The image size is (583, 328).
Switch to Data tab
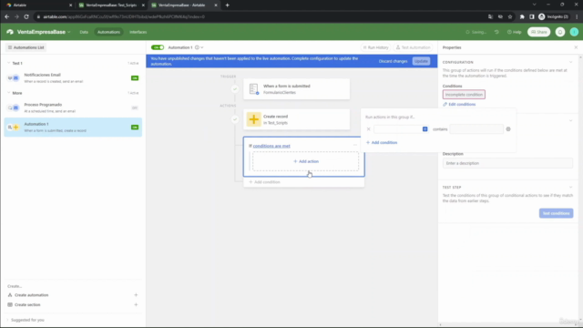84,33
